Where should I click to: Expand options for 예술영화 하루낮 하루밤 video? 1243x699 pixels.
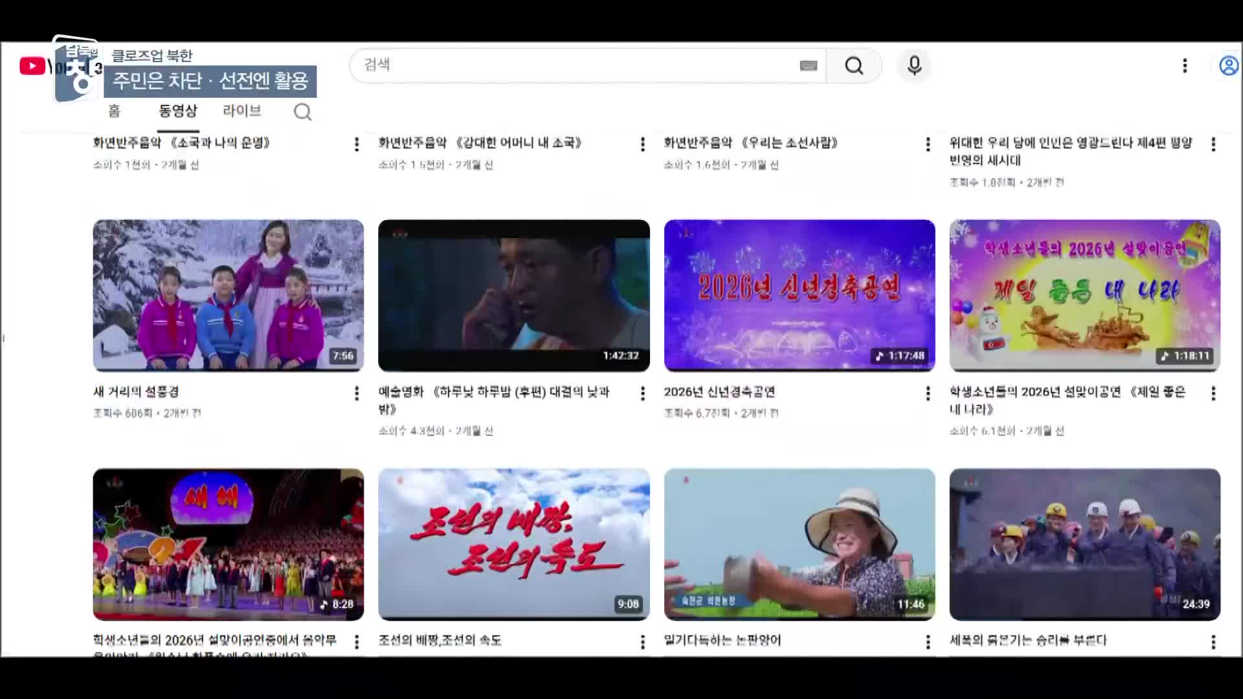tap(642, 394)
